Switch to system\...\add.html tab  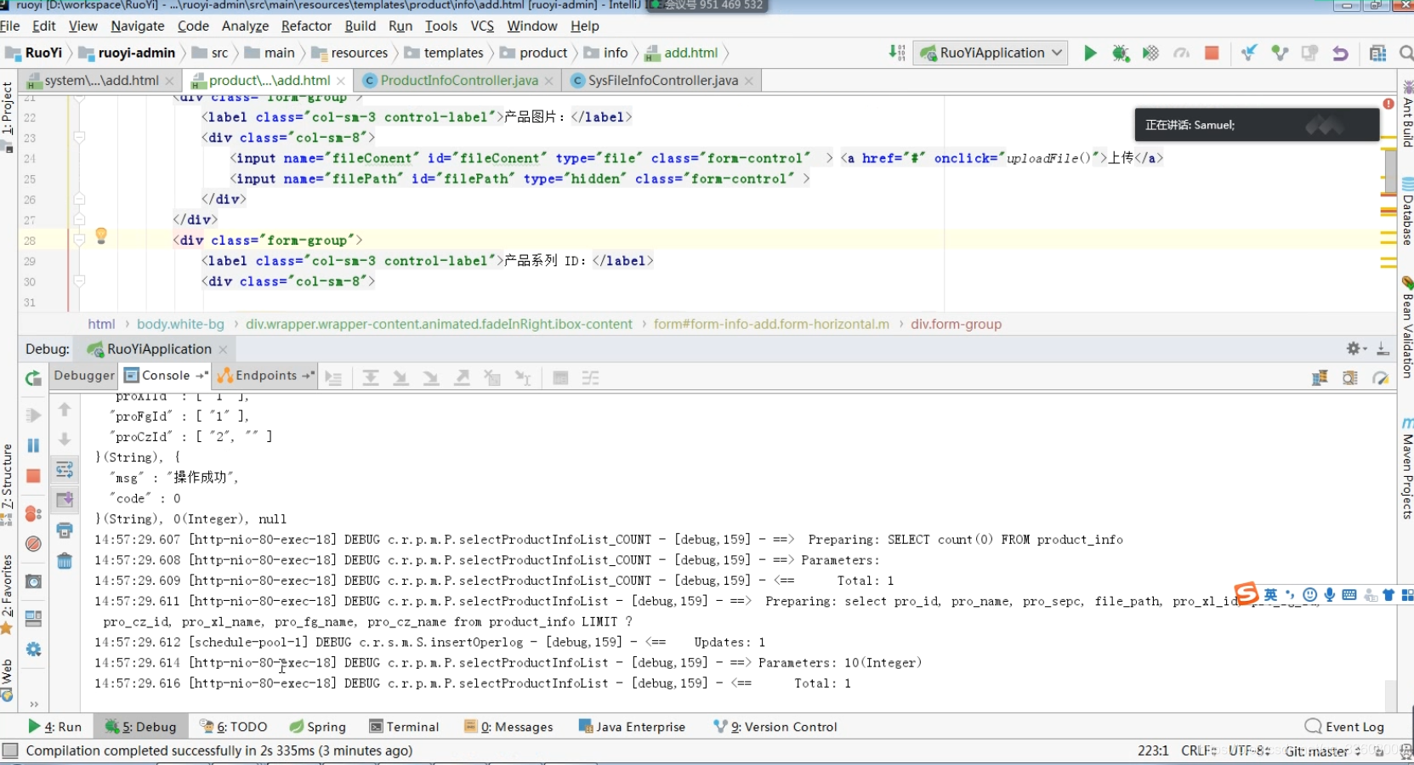[100, 81]
